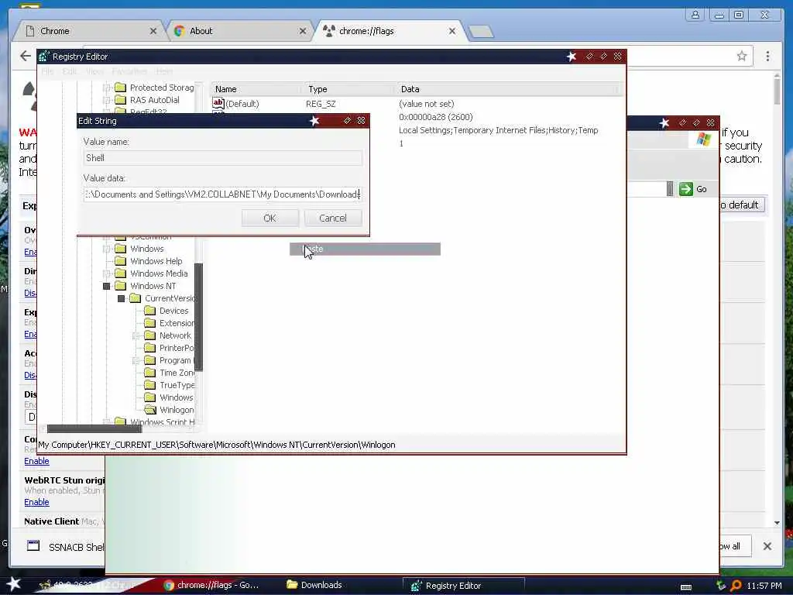Image resolution: width=793 pixels, height=595 pixels.
Task: Select the Windows NT key in tree
Action: [153, 286]
